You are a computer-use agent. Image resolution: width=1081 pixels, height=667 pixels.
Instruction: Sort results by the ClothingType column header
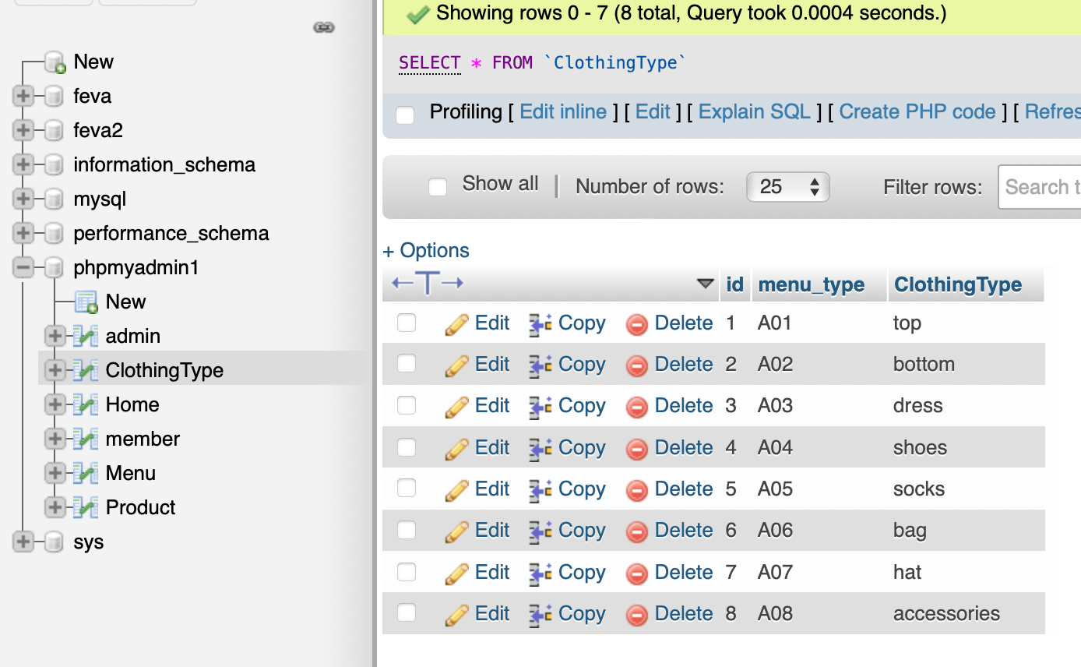coord(957,284)
